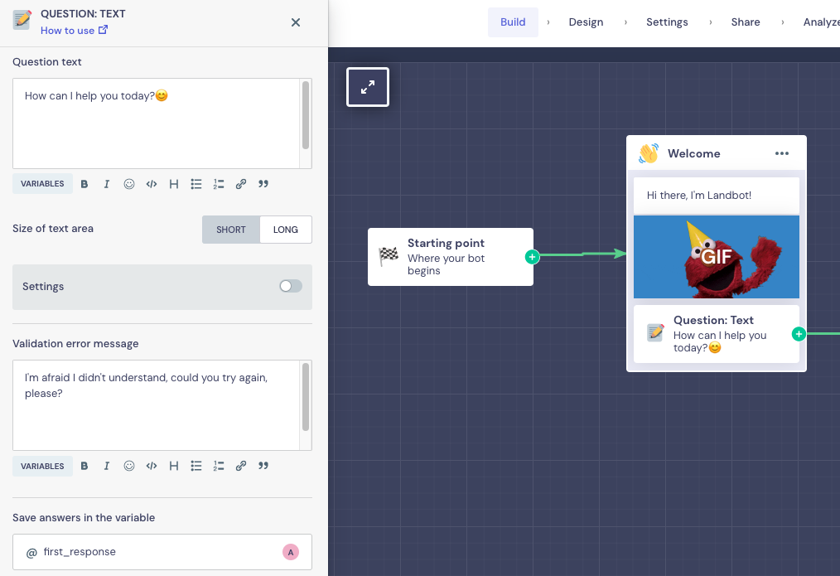Click Italic icon under Validation error message
Image resolution: width=840 pixels, height=576 pixels.
click(107, 466)
